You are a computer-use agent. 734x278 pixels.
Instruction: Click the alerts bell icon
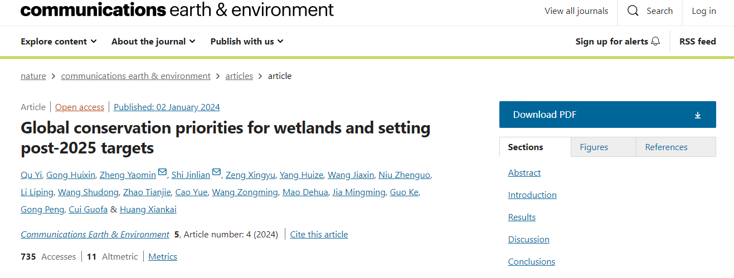tap(655, 41)
